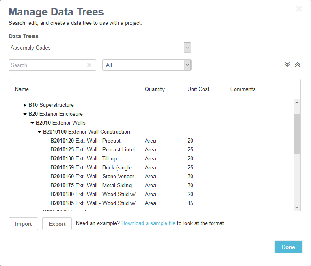
Task: Collapse the B20 Exterior Enclosure node
Action: tap(25, 114)
